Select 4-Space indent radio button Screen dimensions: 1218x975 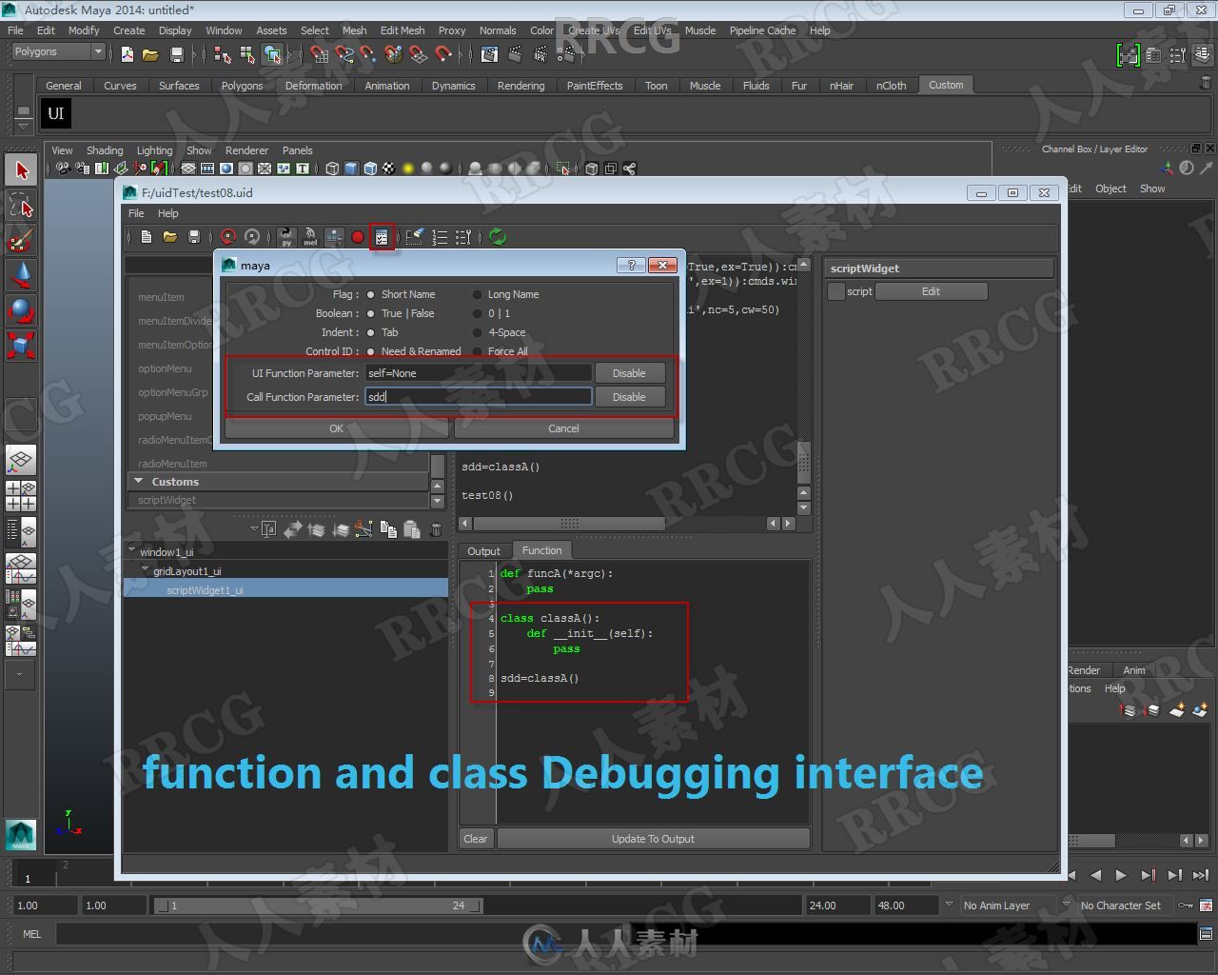pos(478,332)
